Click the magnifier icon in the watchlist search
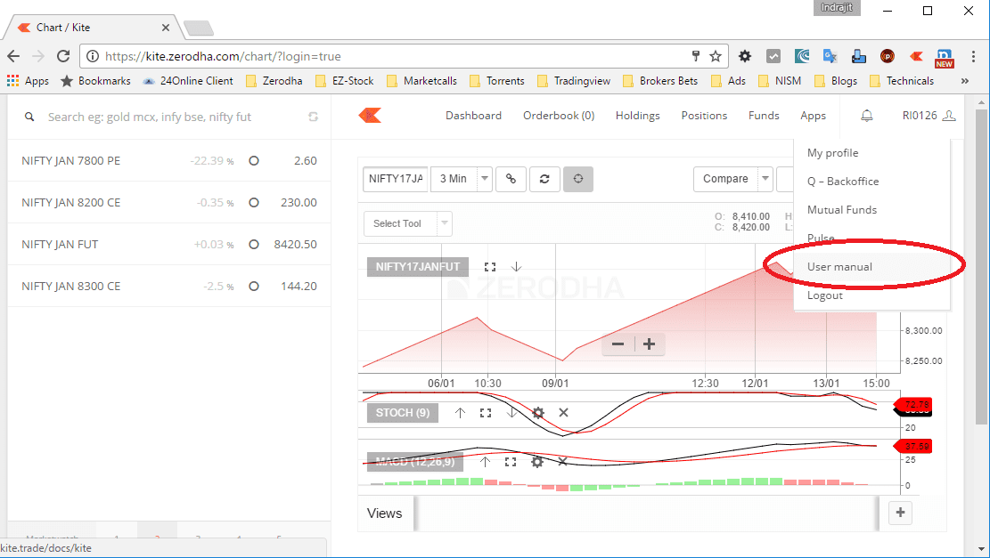The width and height of the screenshot is (990, 558). coord(29,117)
